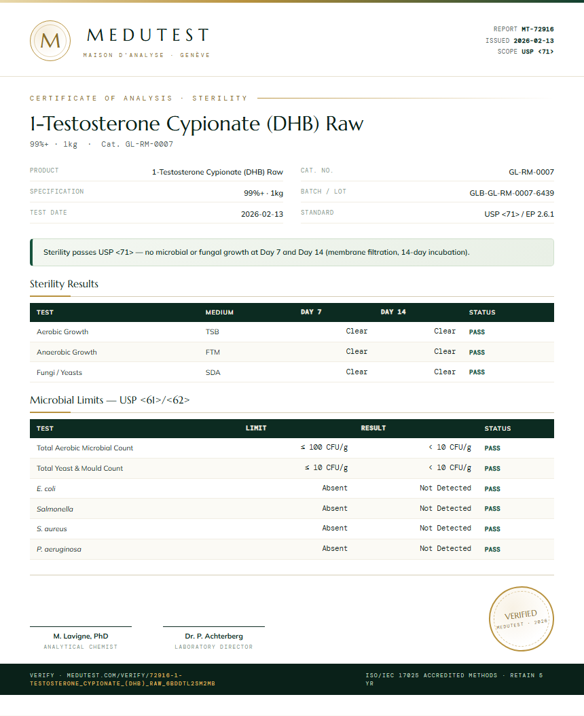Select batch lot GLB-GL-RM-0007-6439
Image resolution: width=584 pixels, height=716 pixels.
click(x=511, y=193)
